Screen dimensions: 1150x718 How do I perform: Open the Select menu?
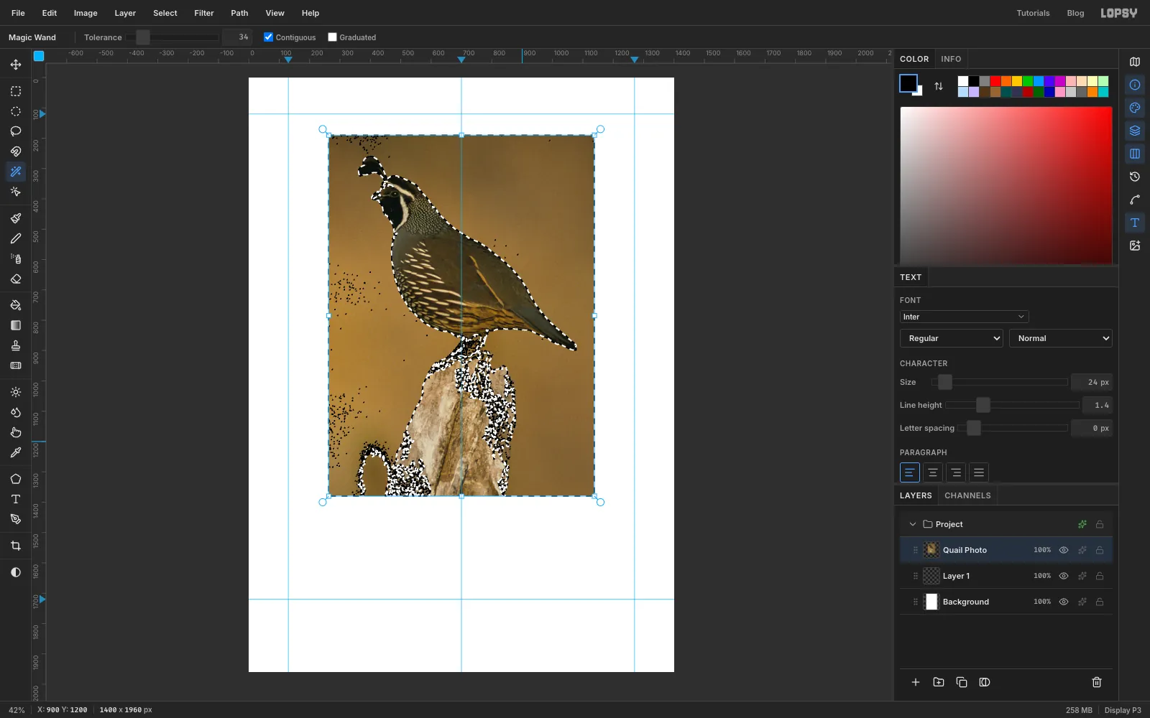(165, 13)
